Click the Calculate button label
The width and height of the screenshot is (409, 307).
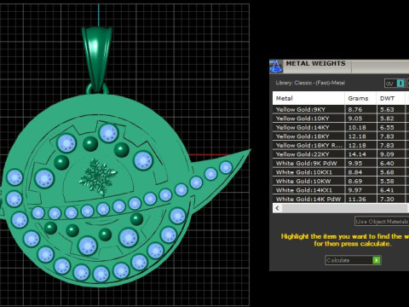point(338,260)
